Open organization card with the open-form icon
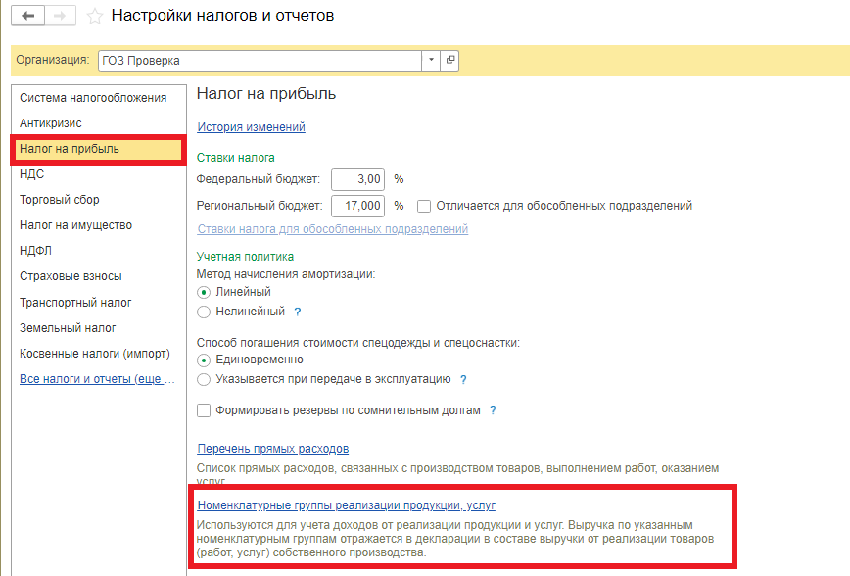This screenshot has width=850, height=576. click(x=450, y=60)
